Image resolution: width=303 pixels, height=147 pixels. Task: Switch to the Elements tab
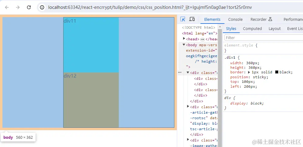pyautogui.click(x=212, y=20)
